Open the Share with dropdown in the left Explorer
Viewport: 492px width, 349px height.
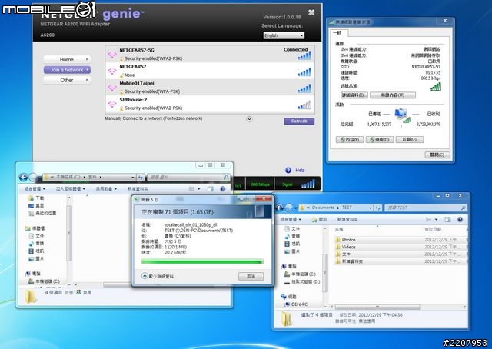click(x=106, y=188)
